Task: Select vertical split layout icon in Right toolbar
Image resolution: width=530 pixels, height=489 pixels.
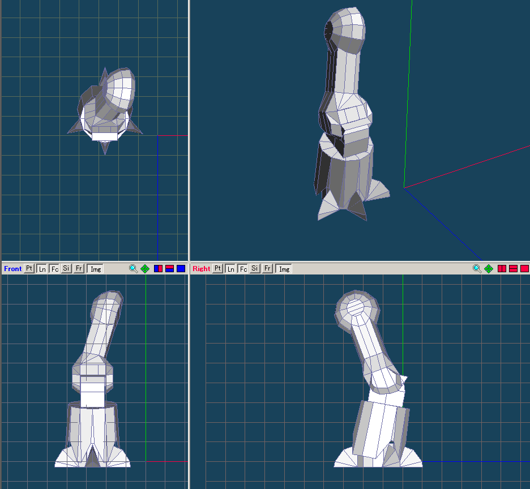Action: pos(502,269)
